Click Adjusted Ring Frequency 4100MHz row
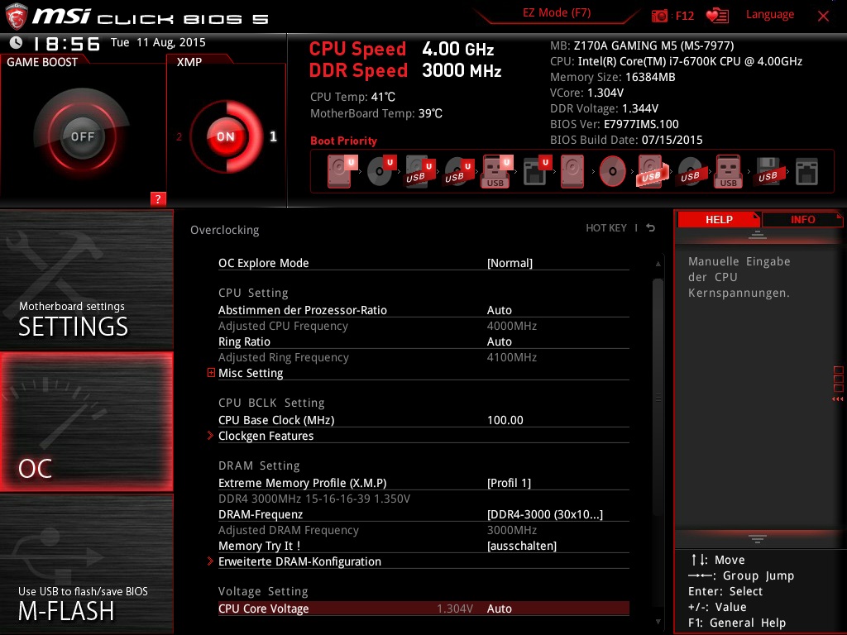847x635 pixels. tap(423, 357)
